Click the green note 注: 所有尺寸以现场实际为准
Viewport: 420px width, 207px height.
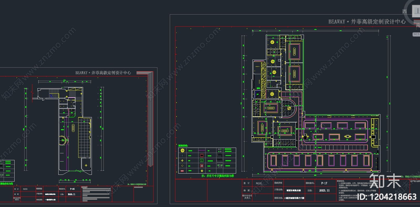coord(218,176)
